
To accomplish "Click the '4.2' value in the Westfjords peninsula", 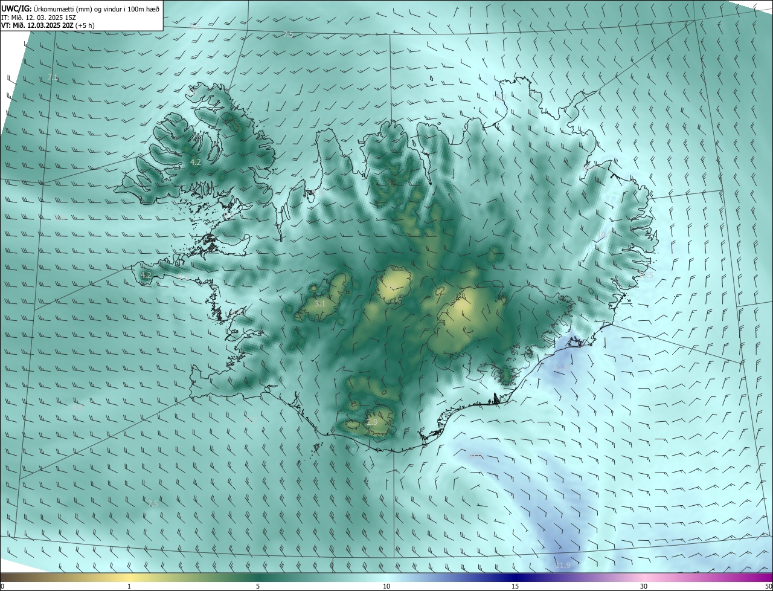I will pos(196,162).
